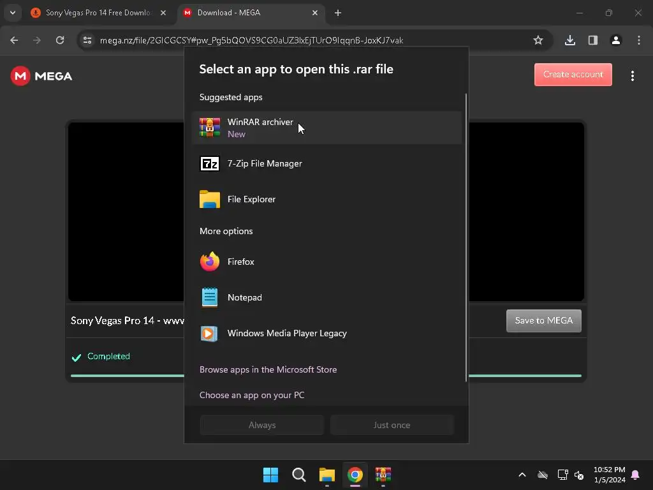Go back to the previous page
Image resolution: width=653 pixels, height=490 pixels.
tap(14, 40)
